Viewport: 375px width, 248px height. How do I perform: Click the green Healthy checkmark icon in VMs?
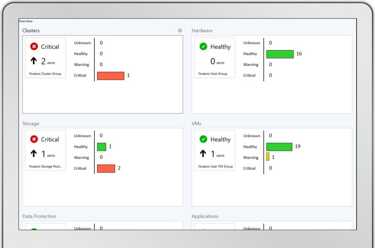click(x=203, y=139)
